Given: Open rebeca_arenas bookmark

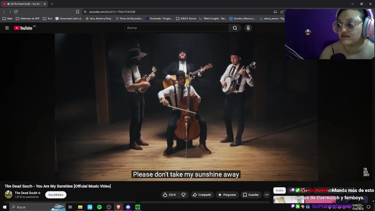Looking at the screenshot, I should pyautogui.click(x=272, y=18).
